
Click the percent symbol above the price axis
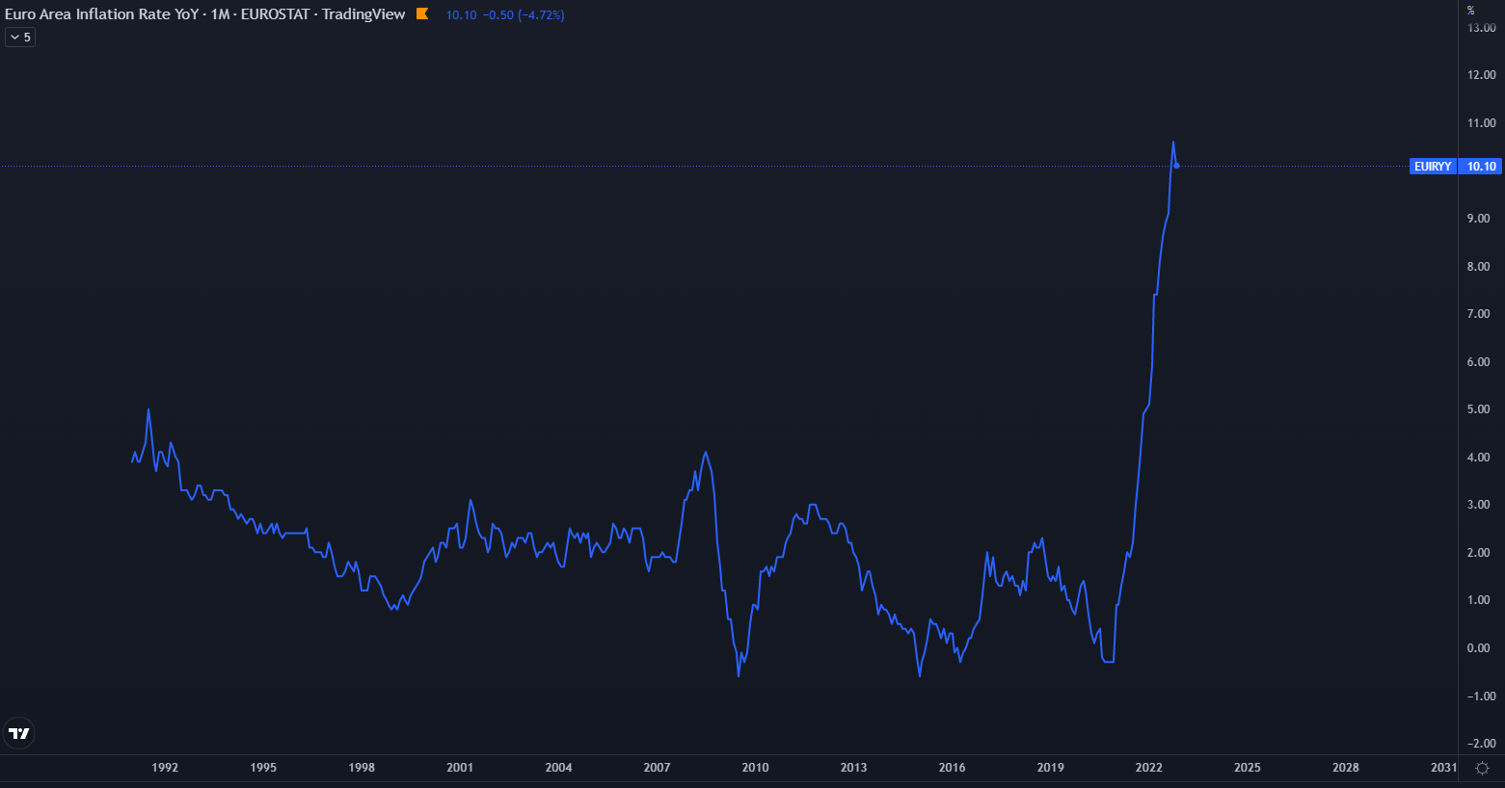(1470, 11)
